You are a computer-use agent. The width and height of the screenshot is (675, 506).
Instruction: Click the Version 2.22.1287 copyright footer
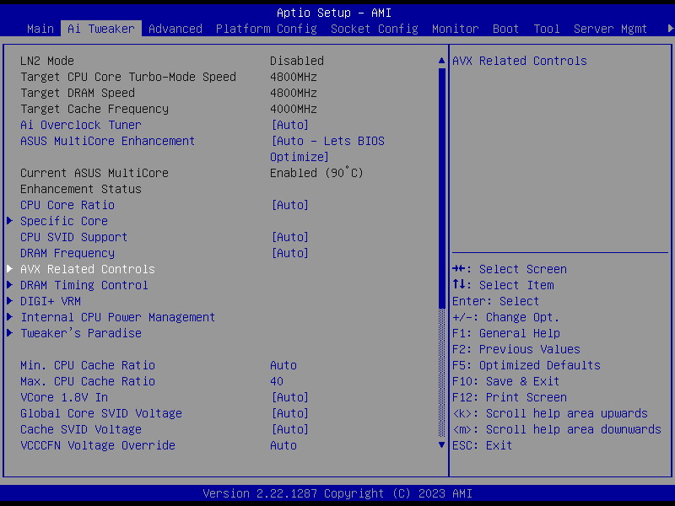point(337,493)
